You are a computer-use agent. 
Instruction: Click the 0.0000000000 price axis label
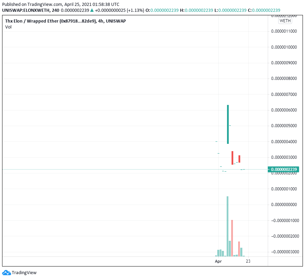[284, 205]
